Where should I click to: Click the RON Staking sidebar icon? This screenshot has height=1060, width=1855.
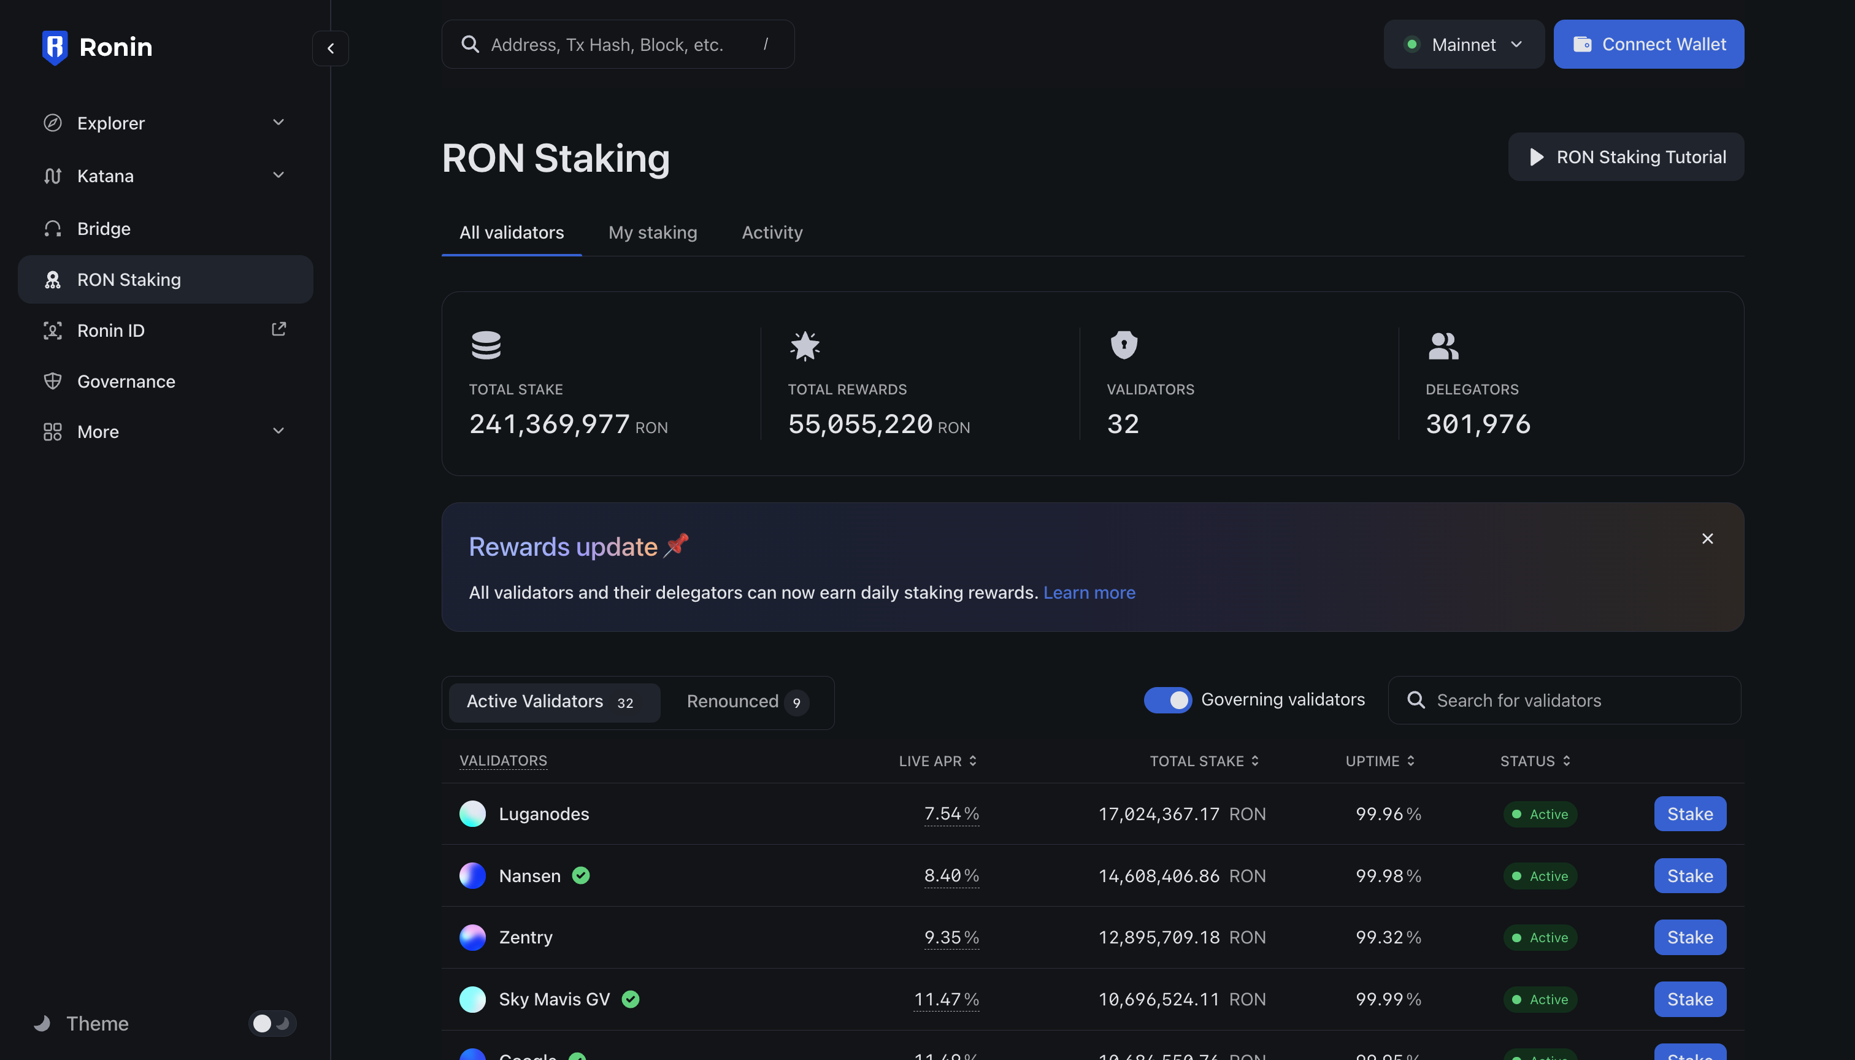(x=52, y=280)
